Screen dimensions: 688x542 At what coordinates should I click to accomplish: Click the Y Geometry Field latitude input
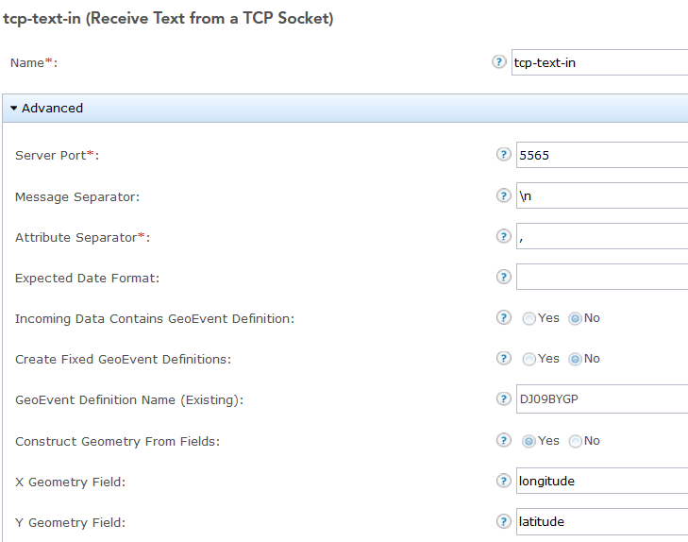[601, 521]
